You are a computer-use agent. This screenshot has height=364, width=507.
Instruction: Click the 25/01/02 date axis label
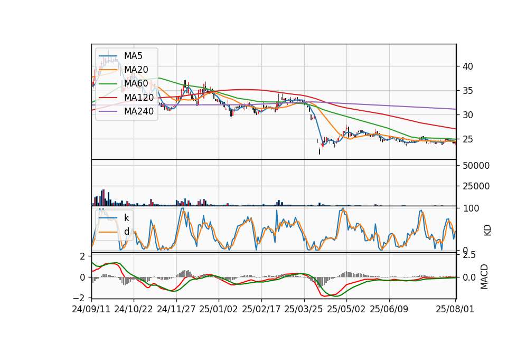(219, 310)
